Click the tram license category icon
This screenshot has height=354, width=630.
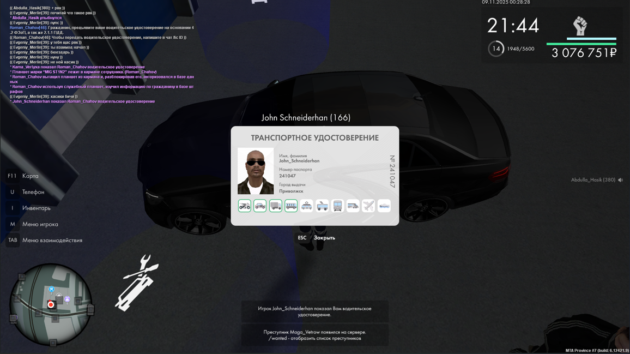[x=307, y=206]
